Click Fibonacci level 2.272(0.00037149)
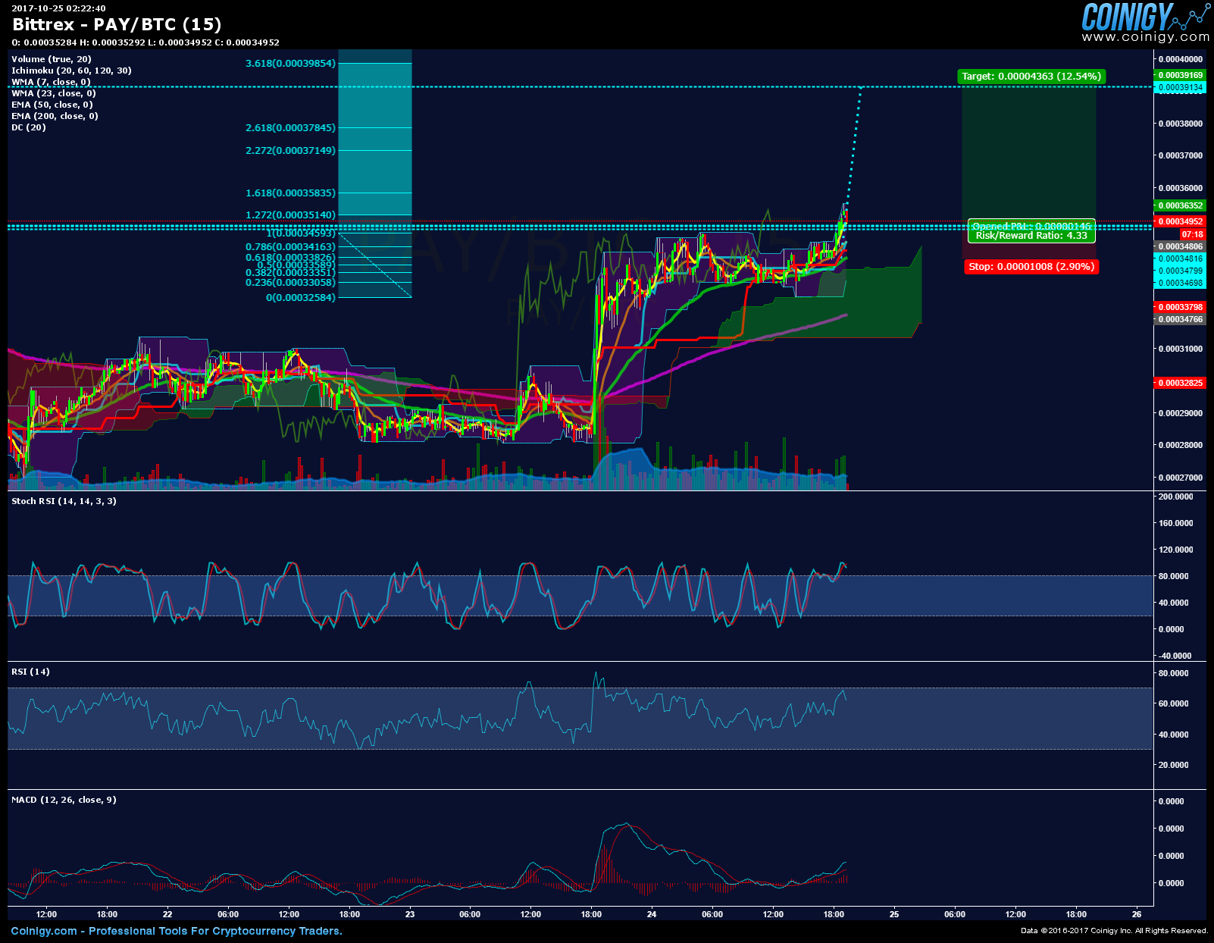Screen dimensions: 1214x943 290,151
